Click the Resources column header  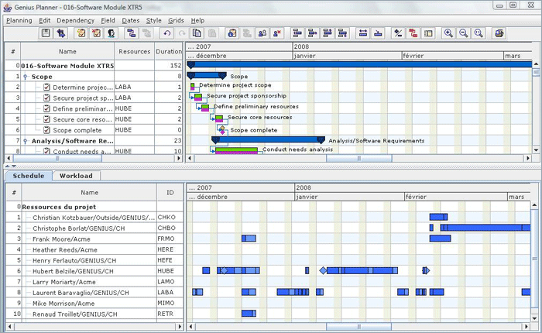[135, 52]
